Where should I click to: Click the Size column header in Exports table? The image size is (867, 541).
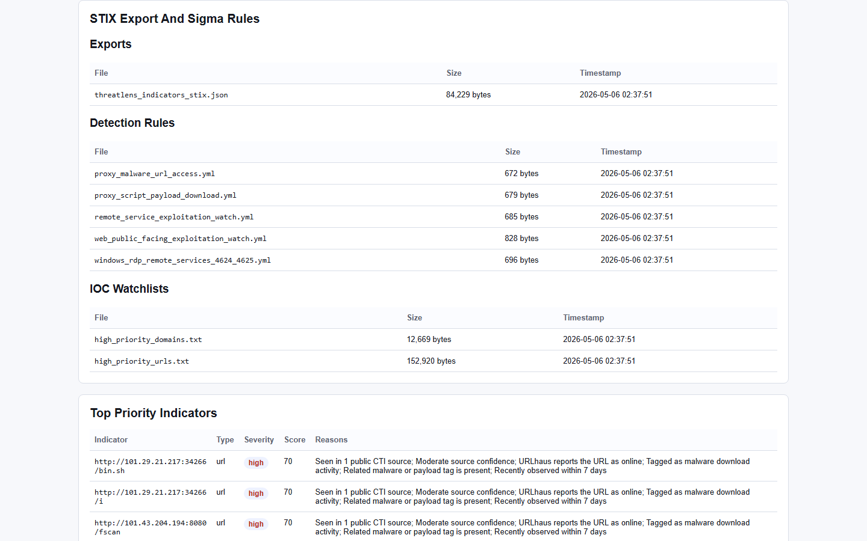[x=454, y=73]
